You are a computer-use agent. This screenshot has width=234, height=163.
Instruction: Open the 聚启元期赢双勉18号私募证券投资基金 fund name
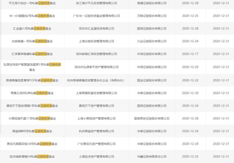point(32,144)
